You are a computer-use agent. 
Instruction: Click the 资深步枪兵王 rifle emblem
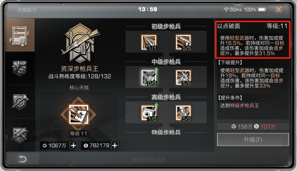point(79,43)
